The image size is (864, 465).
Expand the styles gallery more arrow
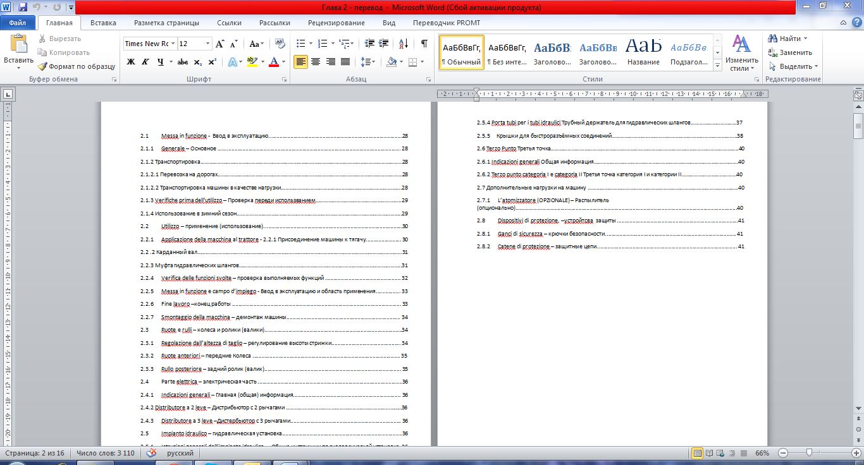717,65
